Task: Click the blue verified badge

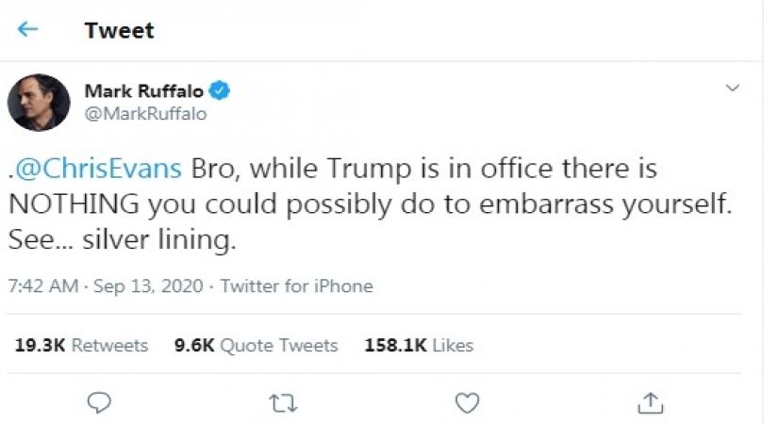Action: point(220,91)
